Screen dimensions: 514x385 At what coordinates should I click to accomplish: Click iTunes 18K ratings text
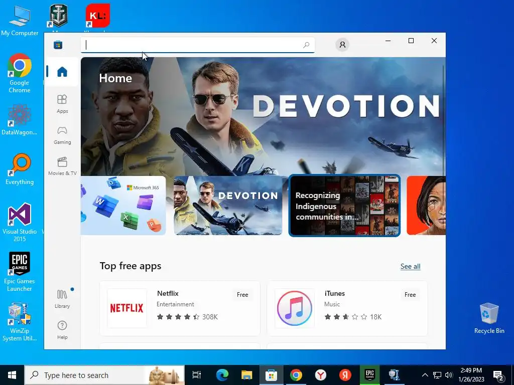point(375,317)
